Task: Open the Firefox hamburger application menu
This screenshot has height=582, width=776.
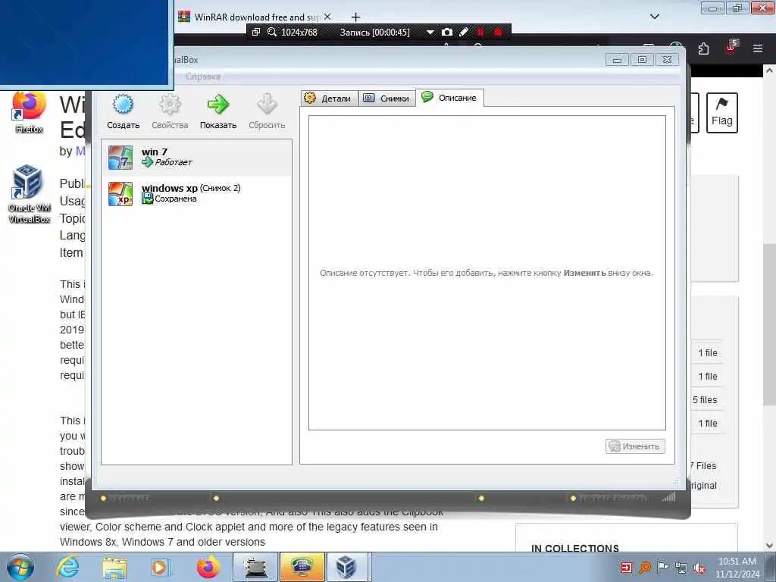Action: pos(758,48)
